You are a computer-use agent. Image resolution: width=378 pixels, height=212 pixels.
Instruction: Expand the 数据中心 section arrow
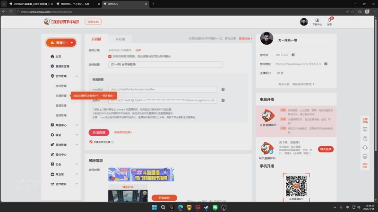pyautogui.click(x=77, y=125)
